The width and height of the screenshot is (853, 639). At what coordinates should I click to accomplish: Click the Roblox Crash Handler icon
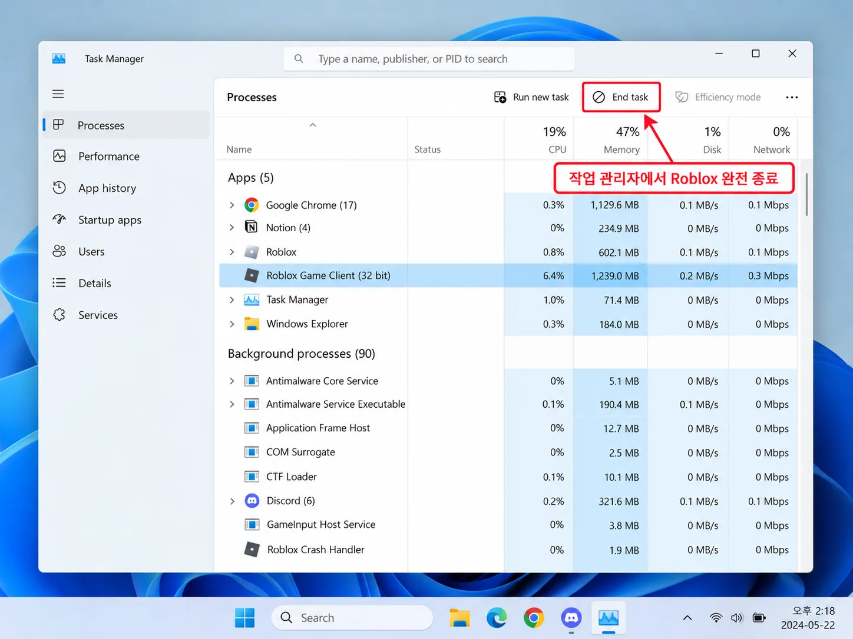tap(252, 550)
